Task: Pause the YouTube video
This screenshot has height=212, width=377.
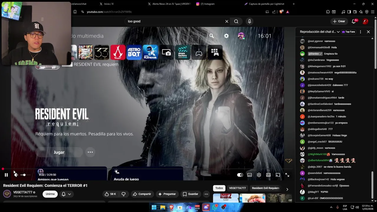Action: pyautogui.click(x=6, y=175)
